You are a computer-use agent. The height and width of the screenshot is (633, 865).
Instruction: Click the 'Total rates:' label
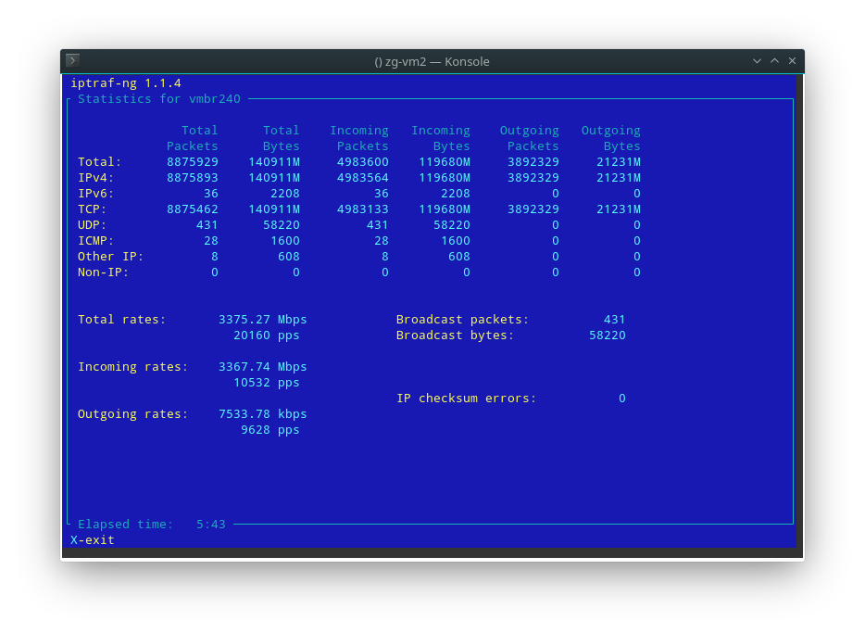coord(122,319)
